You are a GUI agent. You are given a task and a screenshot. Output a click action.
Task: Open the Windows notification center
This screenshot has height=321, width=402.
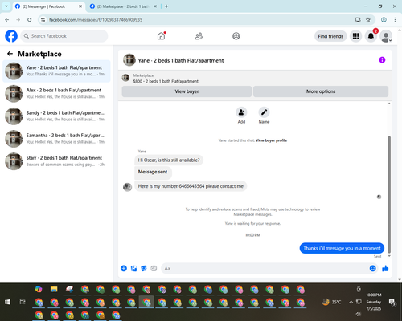pyautogui.click(x=392, y=303)
